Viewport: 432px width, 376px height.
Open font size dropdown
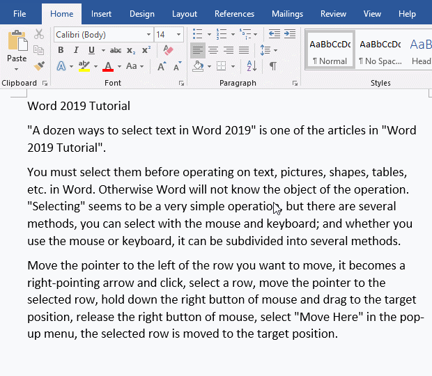[x=178, y=34]
